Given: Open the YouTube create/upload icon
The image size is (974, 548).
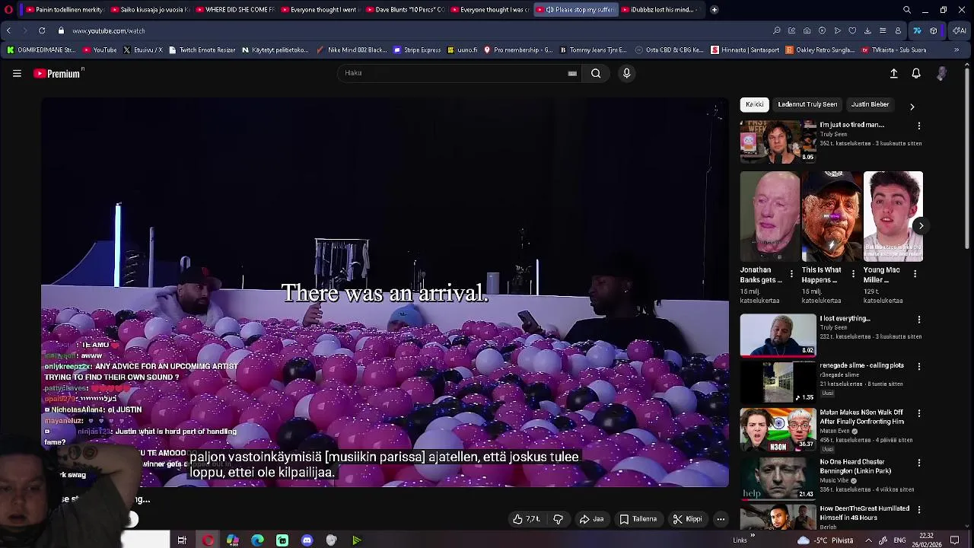Looking at the screenshot, I should 893,73.
